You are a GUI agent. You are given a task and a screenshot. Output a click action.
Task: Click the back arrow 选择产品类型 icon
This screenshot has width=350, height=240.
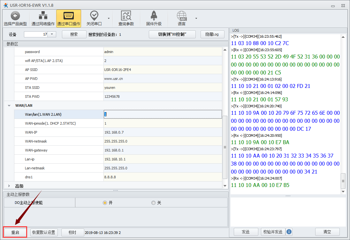(15, 16)
